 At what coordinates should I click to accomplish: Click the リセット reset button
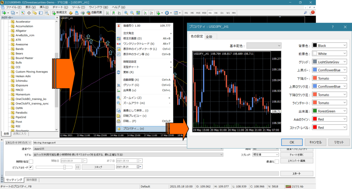coord(339,142)
